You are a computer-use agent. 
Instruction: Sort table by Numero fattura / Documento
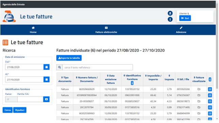pyautogui.click(x=87, y=79)
